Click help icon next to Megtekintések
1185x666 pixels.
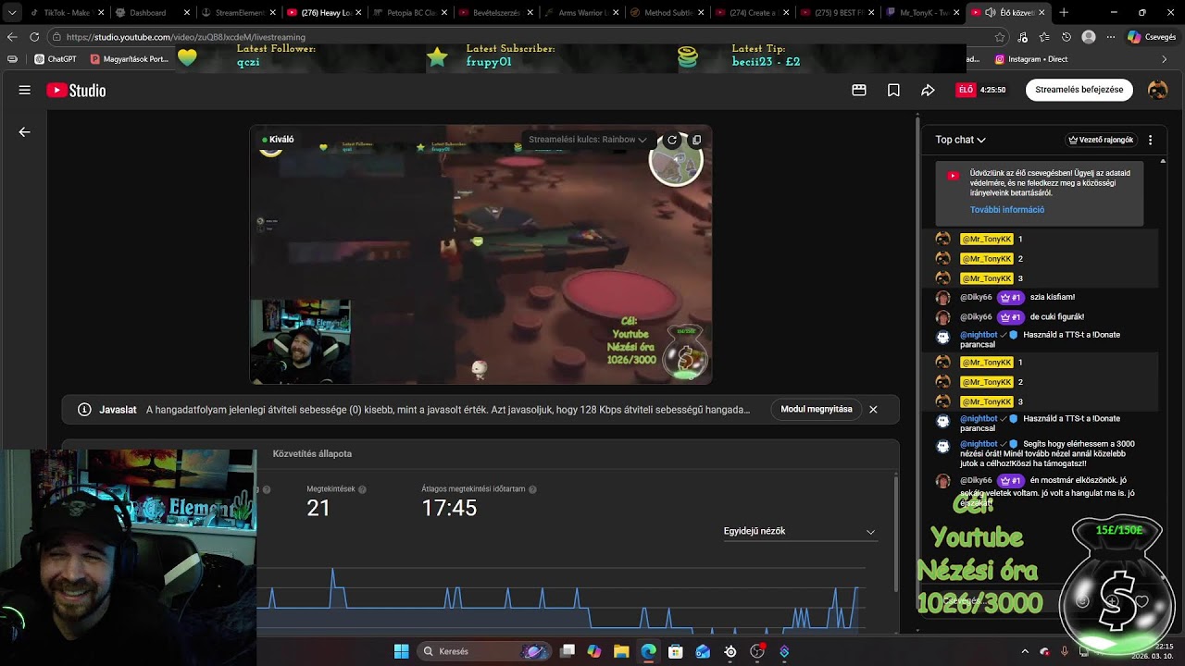[x=362, y=489]
